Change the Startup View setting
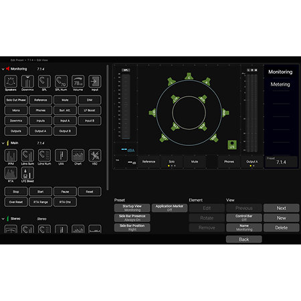 pos(132,208)
